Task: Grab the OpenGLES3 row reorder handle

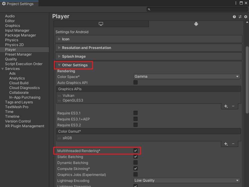Action: click(x=59, y=100)
